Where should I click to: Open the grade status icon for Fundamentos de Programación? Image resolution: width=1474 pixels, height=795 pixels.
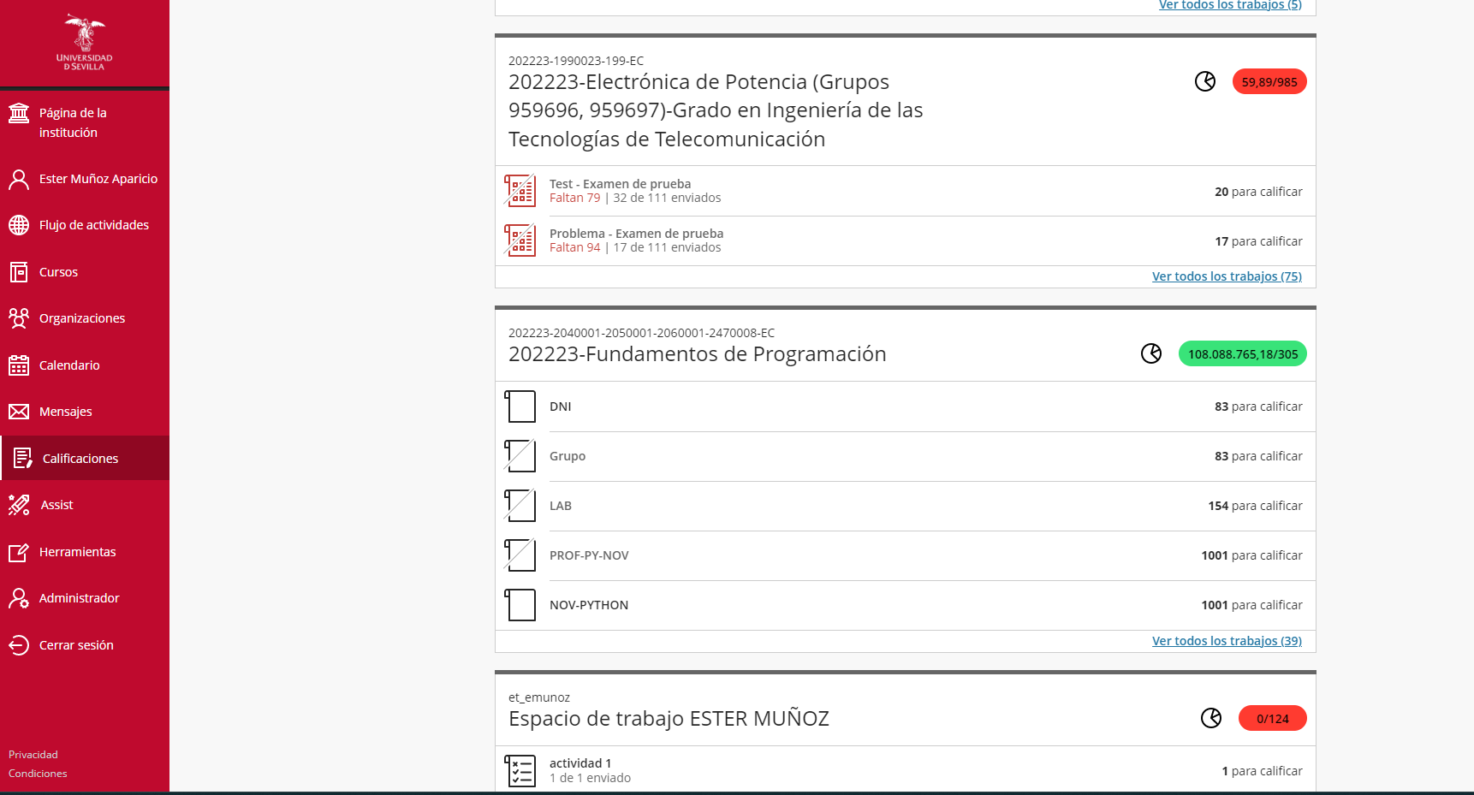click(1151, 353)
